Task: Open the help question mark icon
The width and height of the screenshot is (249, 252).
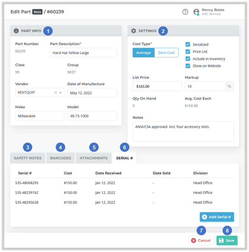Action: (x=185, y=12)
